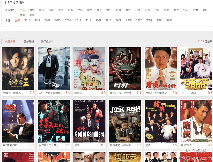Open the God of Gamblers poster

coord(89,121)
